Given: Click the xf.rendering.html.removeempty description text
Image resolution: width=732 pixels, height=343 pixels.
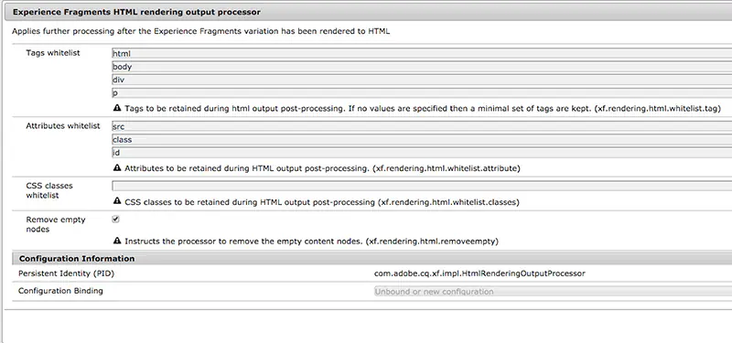Looking at the screenshot, I should (x=311, y=241).
